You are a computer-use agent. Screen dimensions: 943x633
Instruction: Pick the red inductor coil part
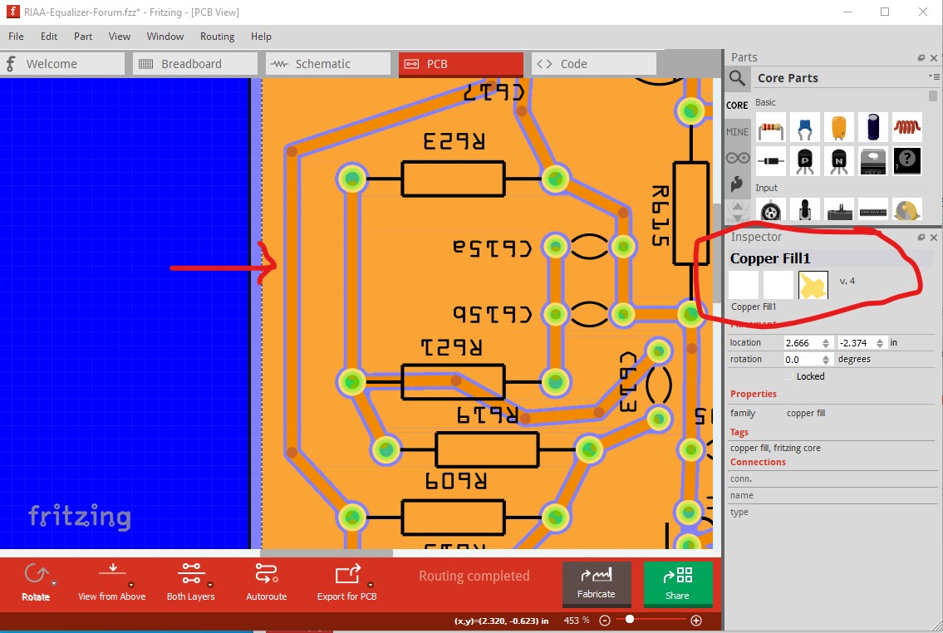tap(907, 127)
